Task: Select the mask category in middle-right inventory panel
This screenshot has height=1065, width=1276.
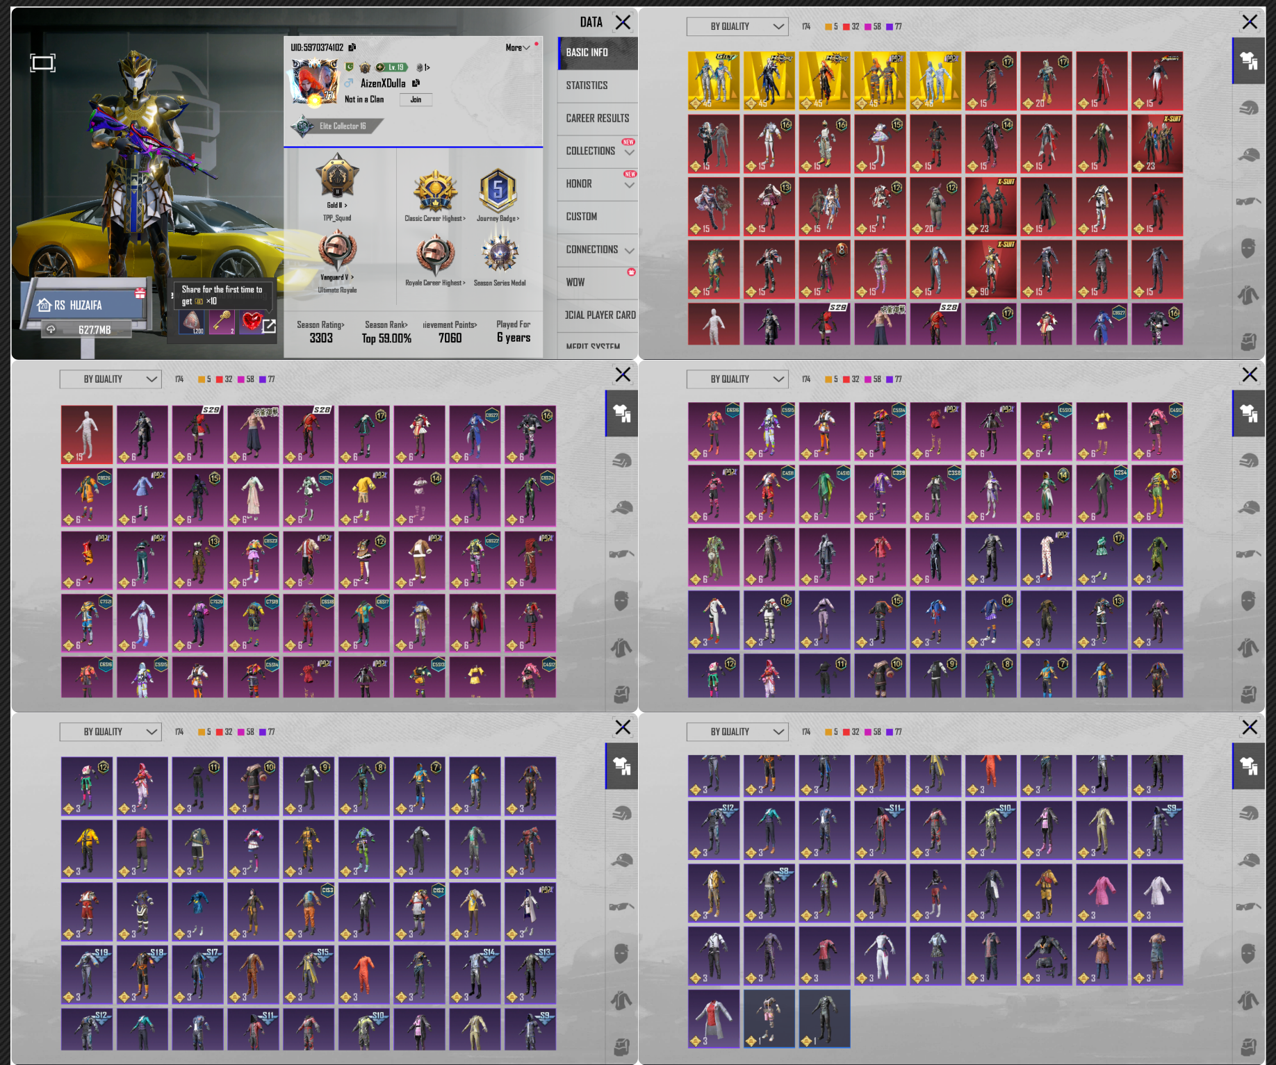Action: (x=1248, y=600)
